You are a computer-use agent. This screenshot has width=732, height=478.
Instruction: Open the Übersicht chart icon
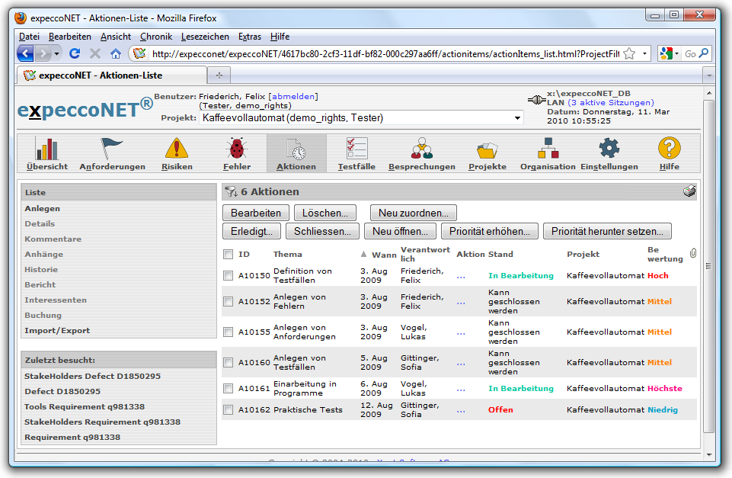[x=47, y=149]
